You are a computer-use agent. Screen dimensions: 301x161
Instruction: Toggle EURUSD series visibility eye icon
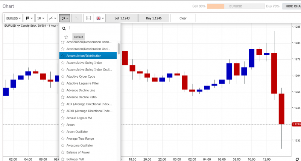coord(18,26)
